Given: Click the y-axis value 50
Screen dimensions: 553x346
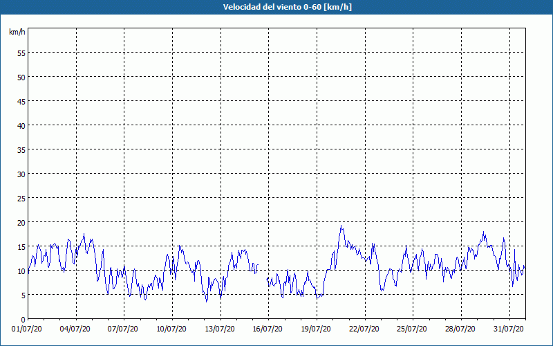Looking at the screenshot, I should (x=21, y=78).
